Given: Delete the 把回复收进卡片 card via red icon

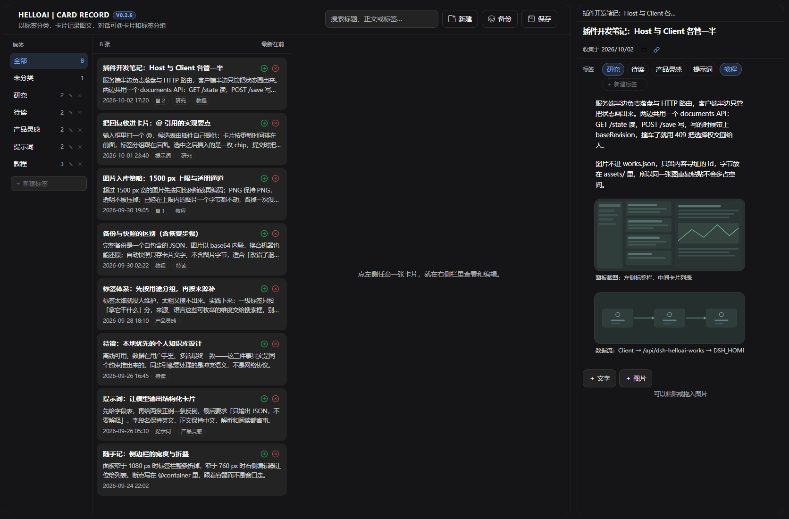Looking at the screenshot, I should coord(276,123).
